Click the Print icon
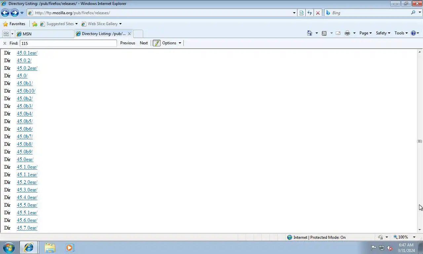This screenshot has height=254, width=423. coord(347,33)
